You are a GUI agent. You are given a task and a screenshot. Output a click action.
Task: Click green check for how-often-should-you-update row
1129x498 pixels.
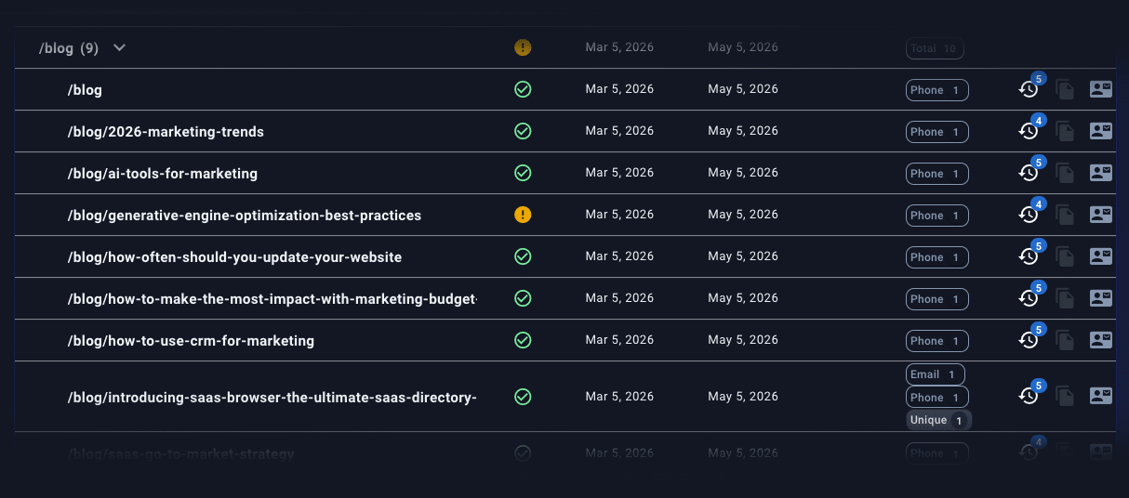point(523,257)
